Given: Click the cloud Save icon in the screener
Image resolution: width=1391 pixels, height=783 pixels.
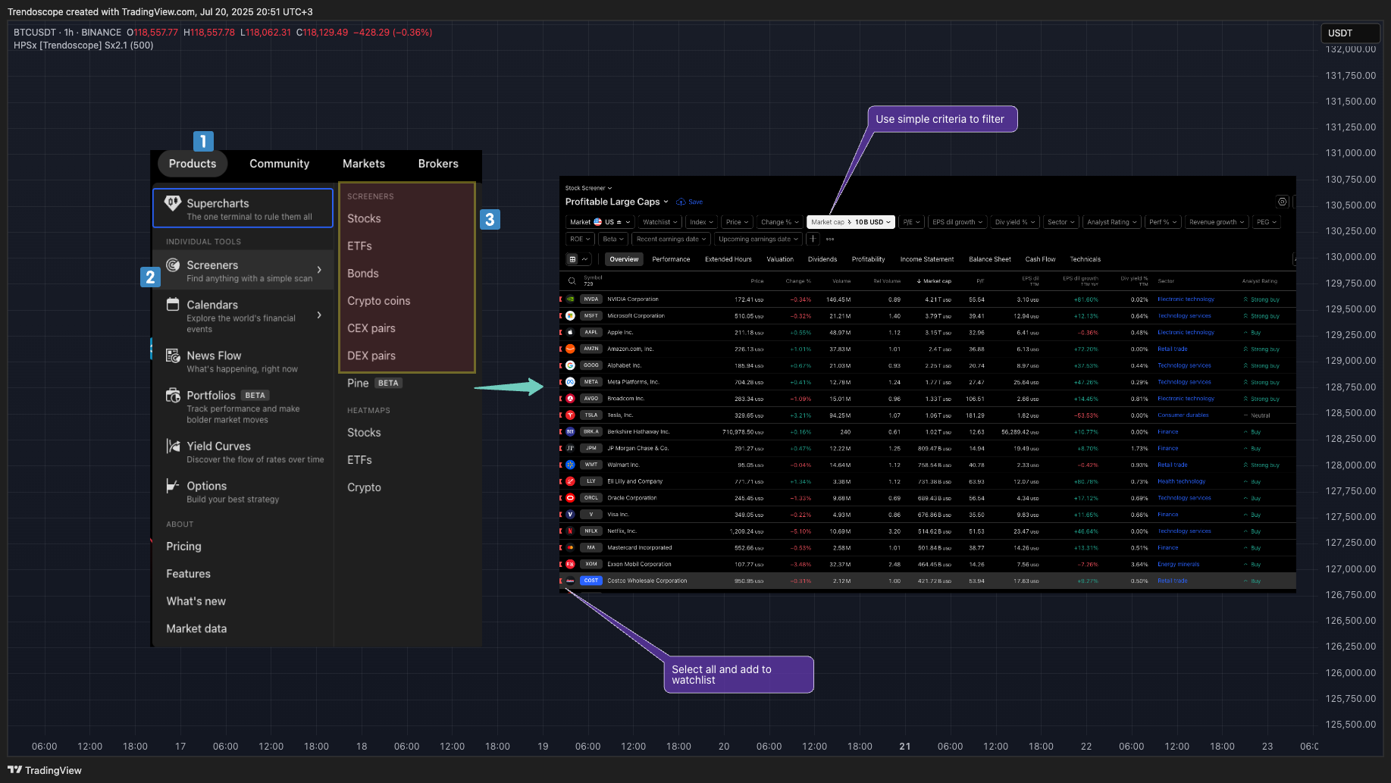Looking at the screenshot, I should click(x=681, y=202).
